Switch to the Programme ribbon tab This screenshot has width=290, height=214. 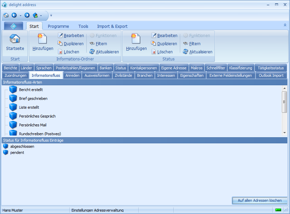tap(58, 26)
